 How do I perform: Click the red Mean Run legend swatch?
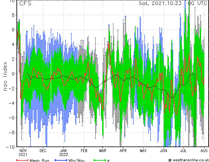click(22, 160)
